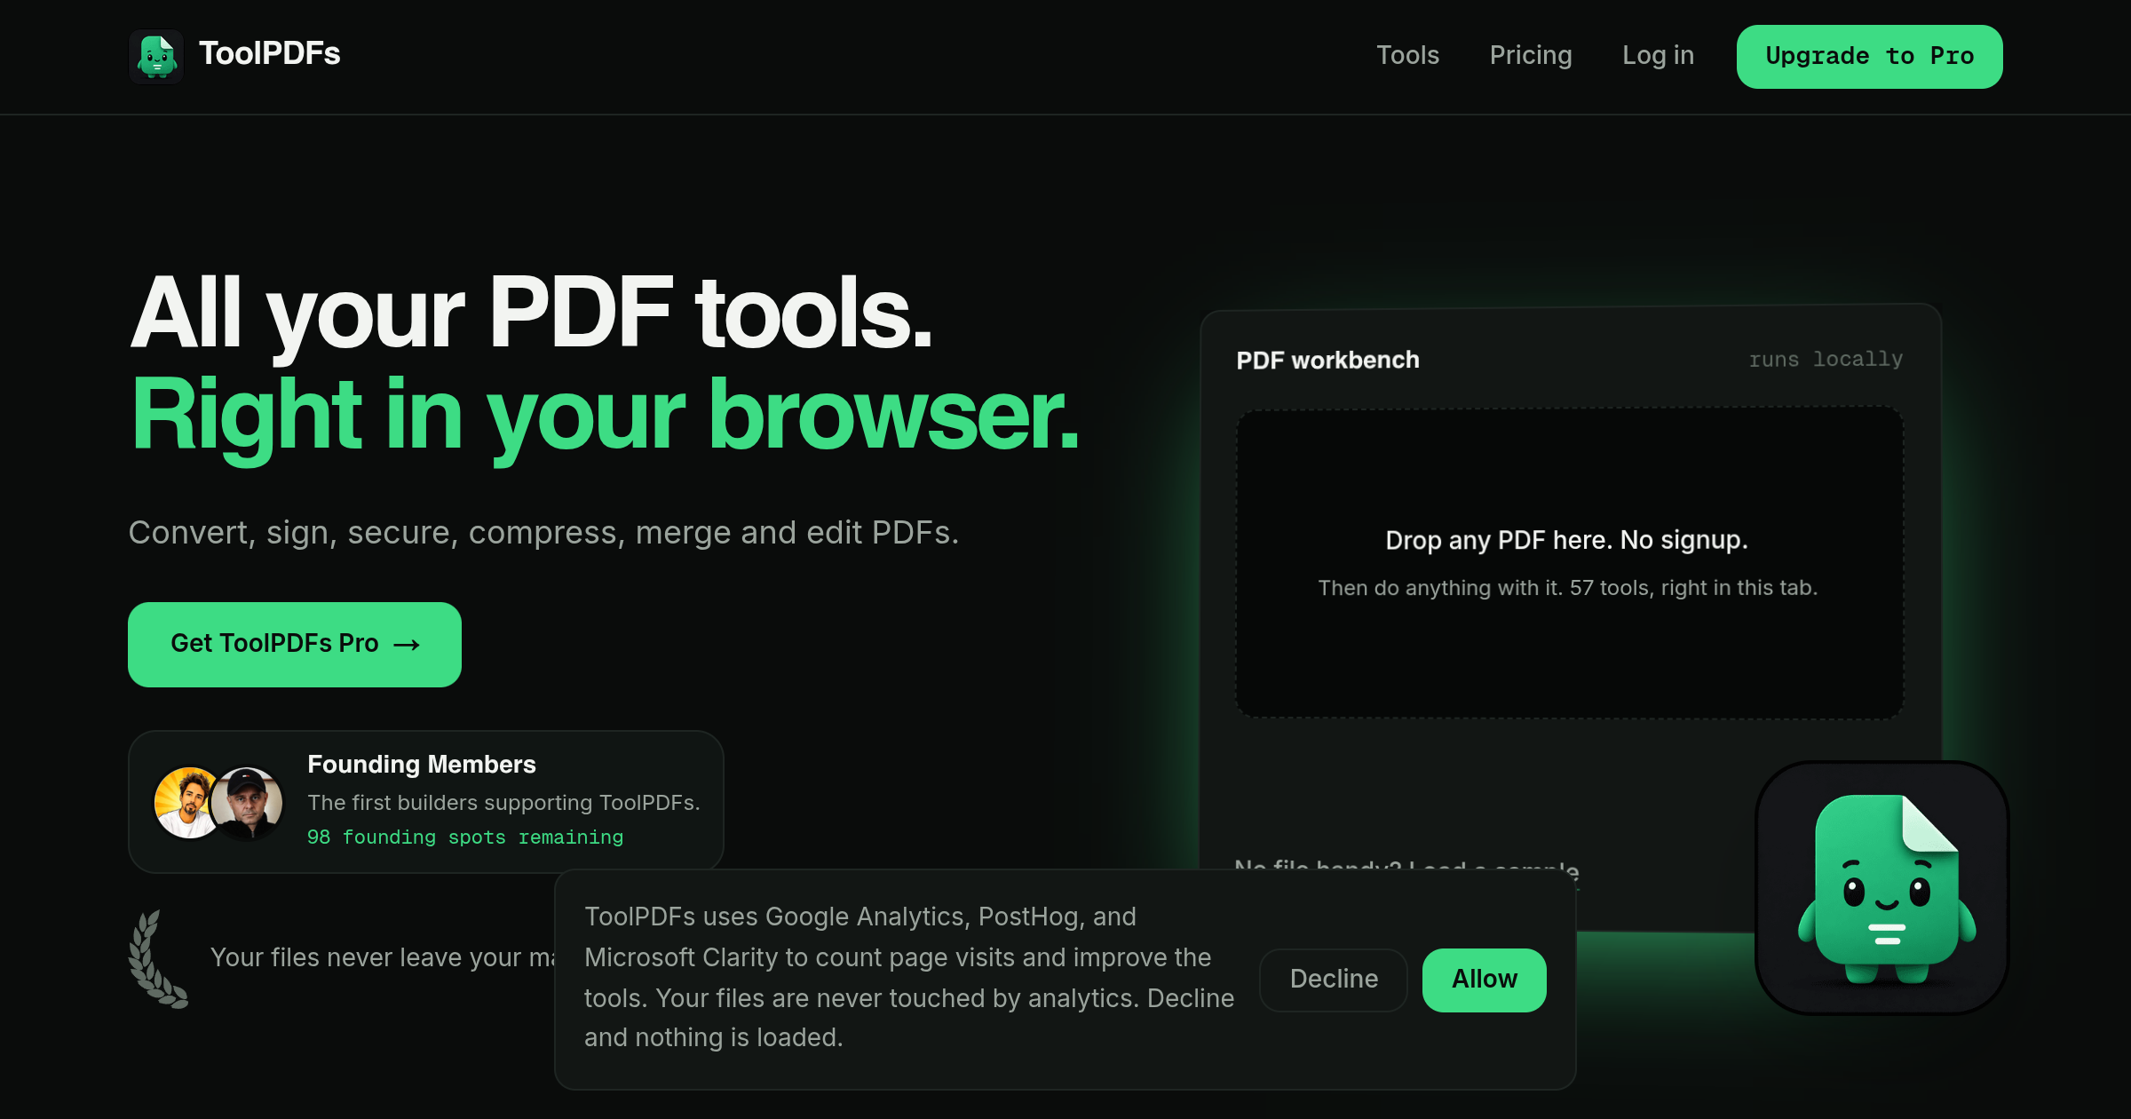Click Upgrade to Pro button

(x=1869, y=56)
